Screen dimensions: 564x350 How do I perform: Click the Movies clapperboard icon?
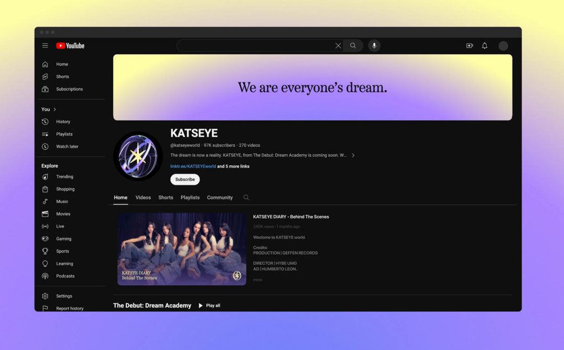click(x=45, y=214)
